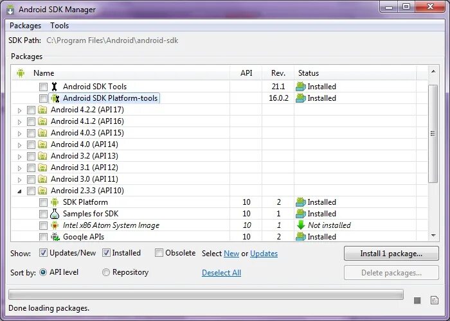This screenshot has height=321, width=450.
Task: Click the Installed status icon for Google APIs
Action: pos(300,237)
